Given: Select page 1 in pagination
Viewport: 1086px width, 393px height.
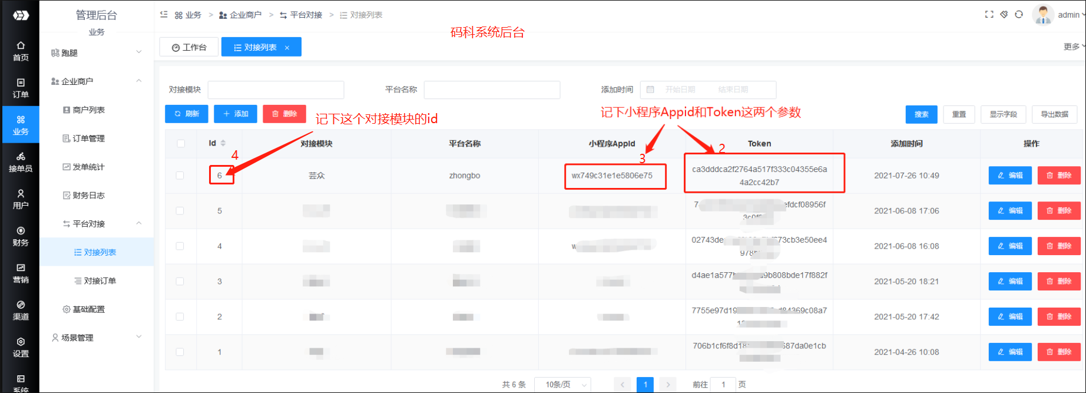Looking at the screenshot, I should click(645, 385).
